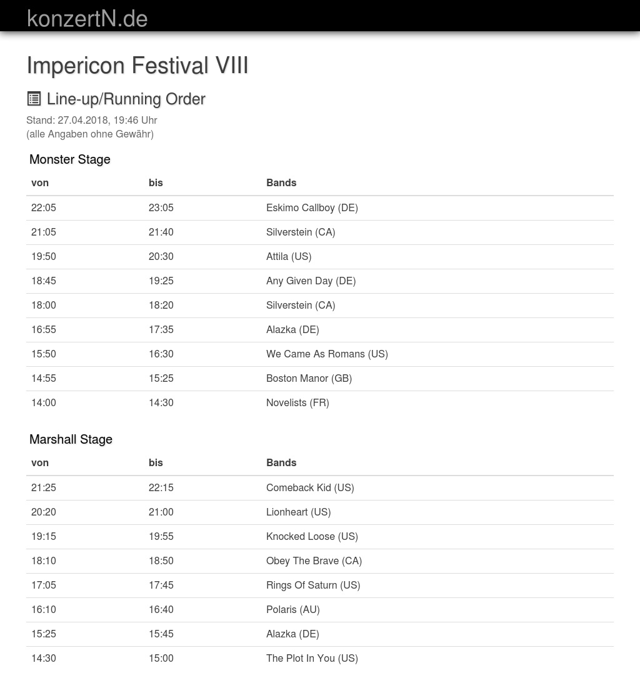Open the konzertN.de site logo
This screenshot has width=640, height=683.
87,18
